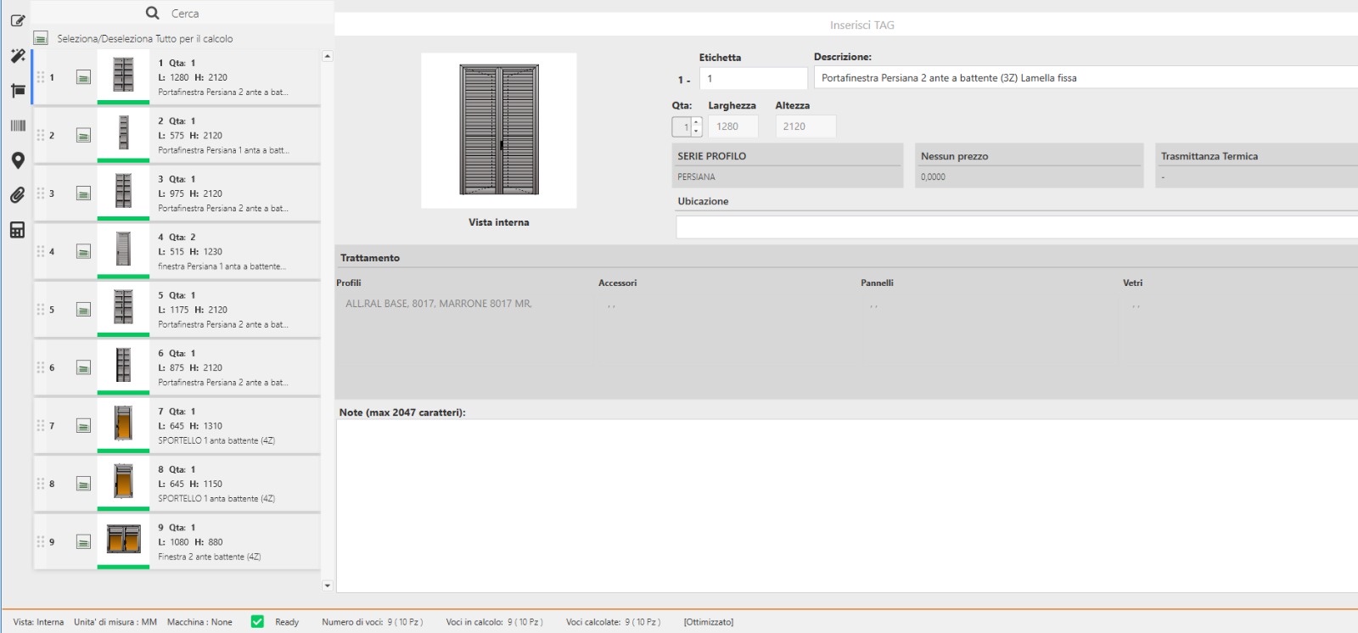The height and width of the screenshot is (633, 1358).
Task: Click drag handle of item 7
Action: [x=41, y=426]
